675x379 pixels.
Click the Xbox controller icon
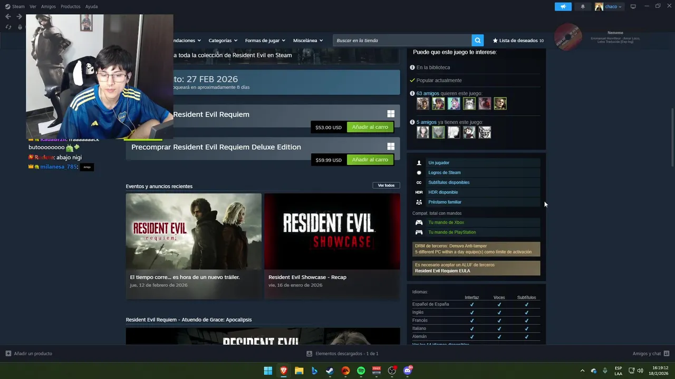[x=419, y=223]
